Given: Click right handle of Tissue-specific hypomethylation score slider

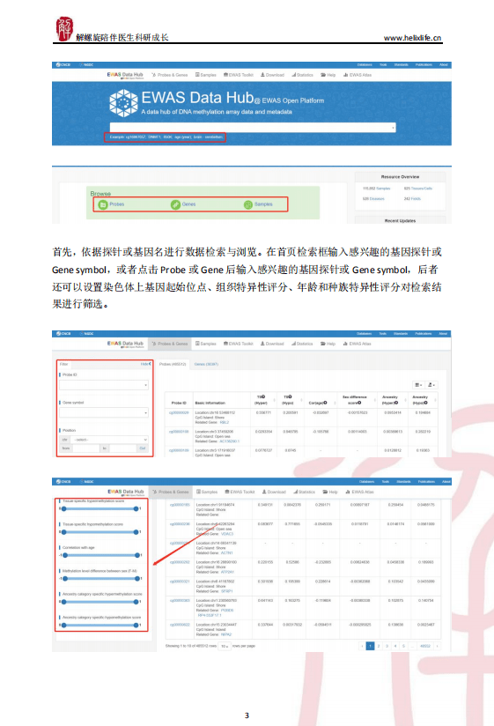Looking at the screenshot, I should point(136,532).
